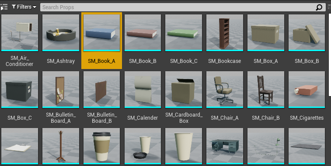The image size is (331, 166).
Task: Select the SM_Cardboard_Box asset
Action: point(184,97)
